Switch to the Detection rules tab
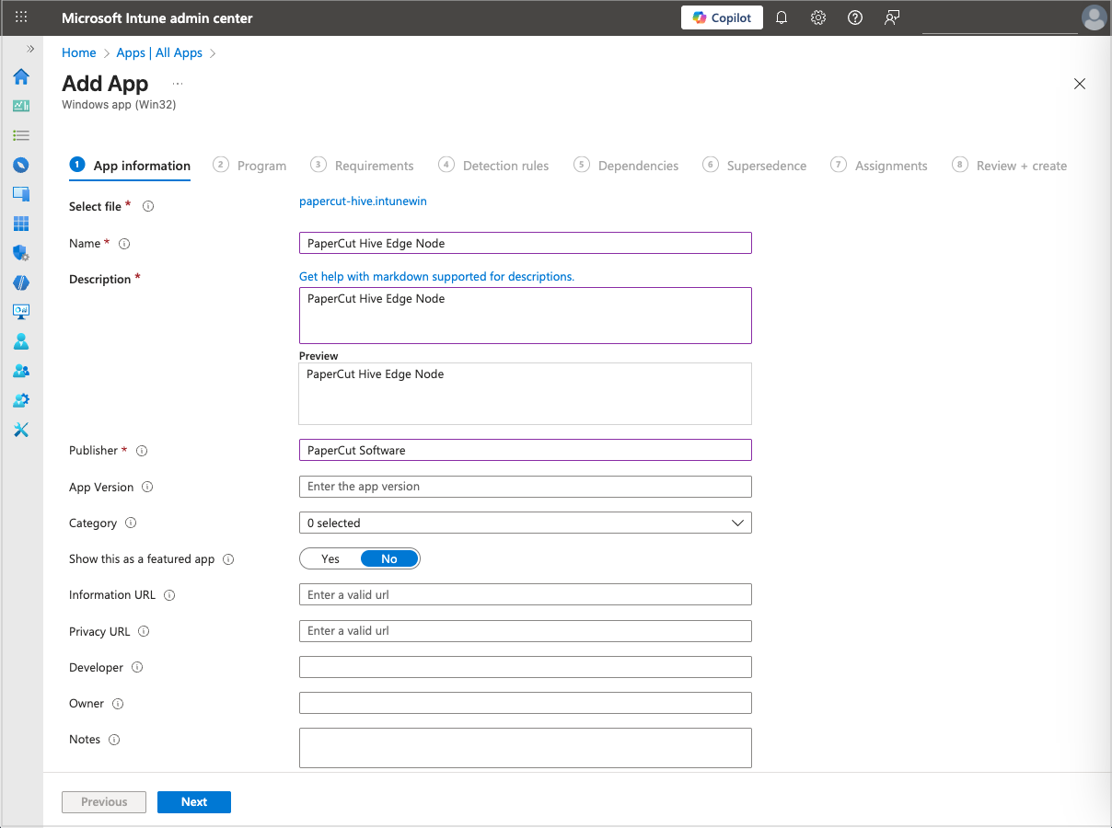Viewport: 1112px width, 828px height. coord(494,166)
